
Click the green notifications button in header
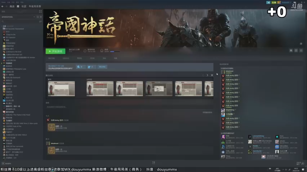274,3
